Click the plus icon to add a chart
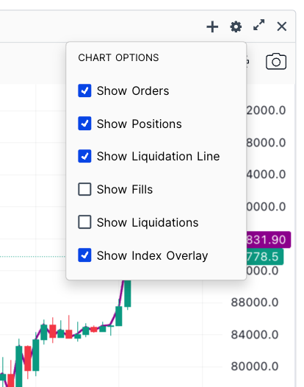This screenshot has height=387, width=304. (x=212, y=26)
